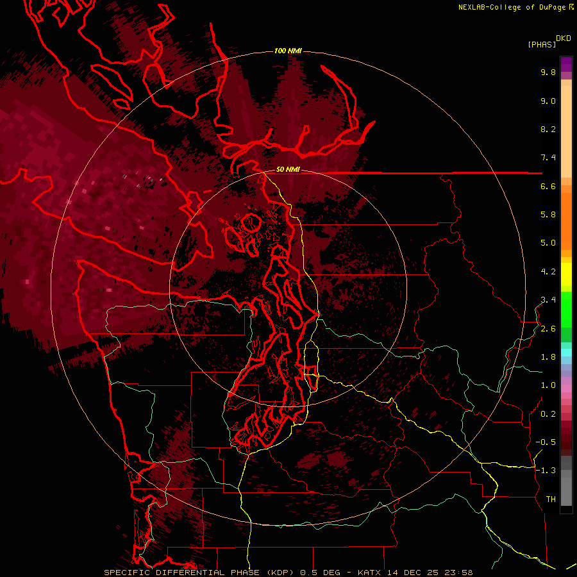Click the 5.0 legend value
Screen dimensions: 577x577
pos(548,243)
